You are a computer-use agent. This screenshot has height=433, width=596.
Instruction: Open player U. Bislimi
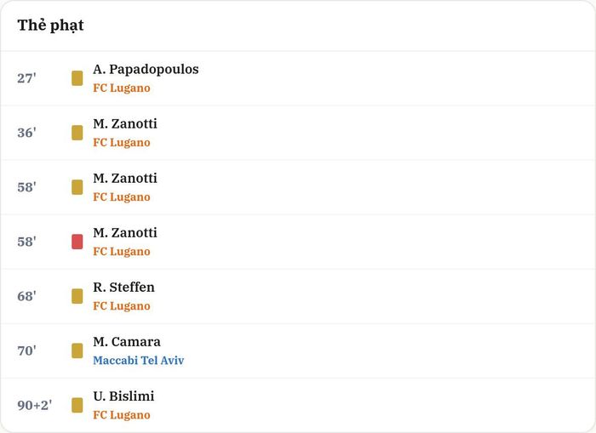pos(123,396)
